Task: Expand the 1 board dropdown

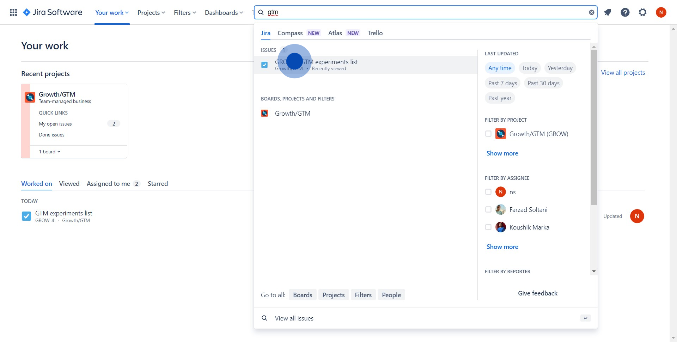Action: click(x=50, y=152)
